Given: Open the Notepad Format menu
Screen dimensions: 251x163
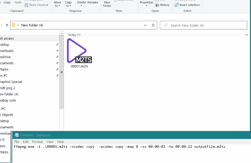Looking at the screenshot, I should point(37,141).
